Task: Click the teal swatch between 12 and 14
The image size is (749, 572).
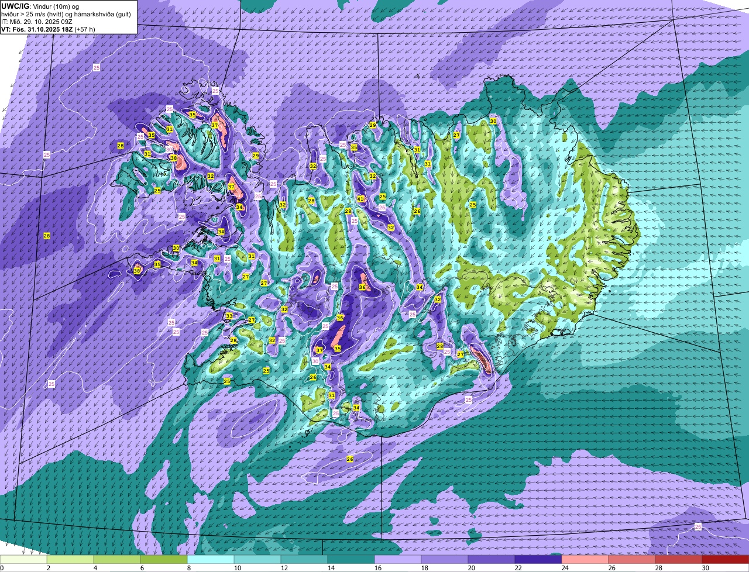Action: tap(304, 560)
